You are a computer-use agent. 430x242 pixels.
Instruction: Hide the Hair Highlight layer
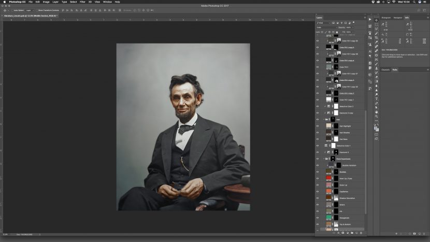[318, 126]
